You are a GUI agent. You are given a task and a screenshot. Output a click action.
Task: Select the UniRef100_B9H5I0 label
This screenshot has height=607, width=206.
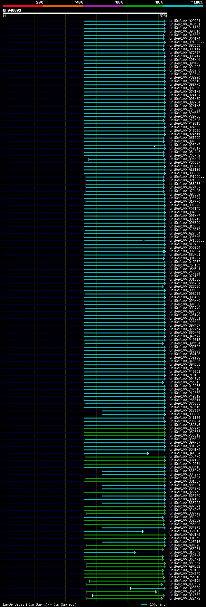pyautogui.click(x=185, y=31)
